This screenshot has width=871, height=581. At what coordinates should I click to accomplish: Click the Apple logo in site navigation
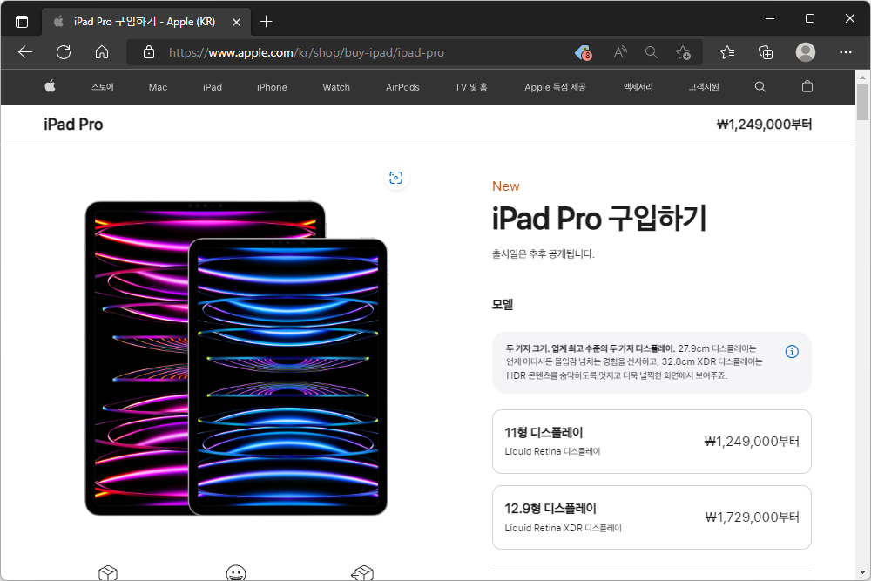[50, 86]
